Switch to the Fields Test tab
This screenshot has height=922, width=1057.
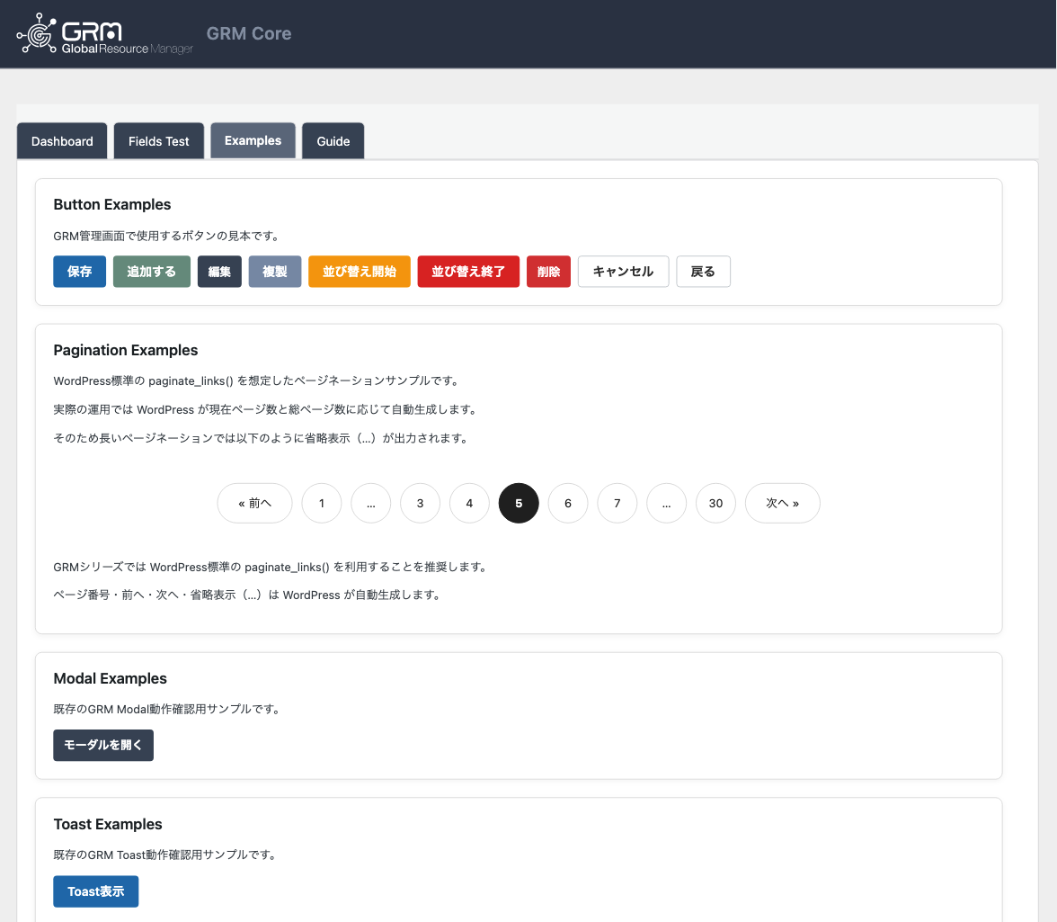pos(159,141)
